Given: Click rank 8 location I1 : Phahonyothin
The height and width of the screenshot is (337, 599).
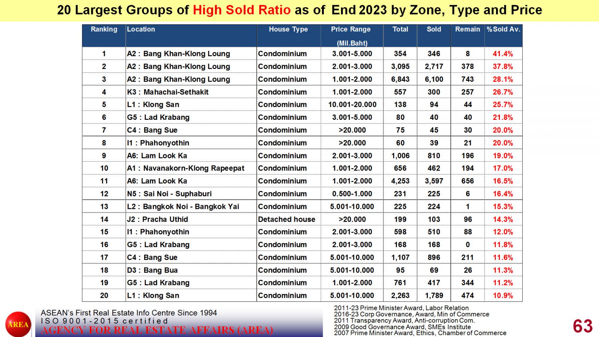Looking at the screenshot, I should pyautogui.click(x=158, y=143).
